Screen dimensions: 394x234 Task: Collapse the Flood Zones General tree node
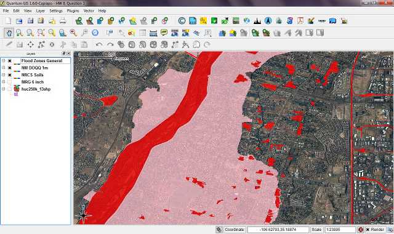pos(4,60)
